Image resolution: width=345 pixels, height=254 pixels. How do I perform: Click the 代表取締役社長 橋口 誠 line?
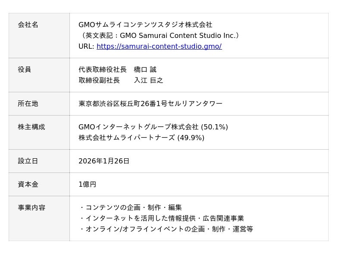[117, 70]
